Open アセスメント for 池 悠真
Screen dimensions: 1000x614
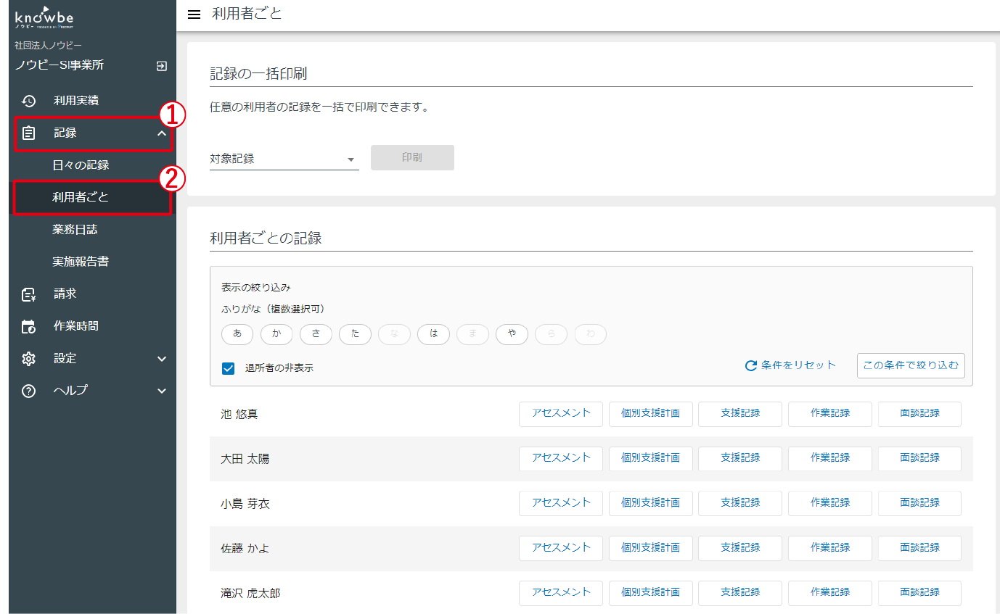[x=560, y=414]
